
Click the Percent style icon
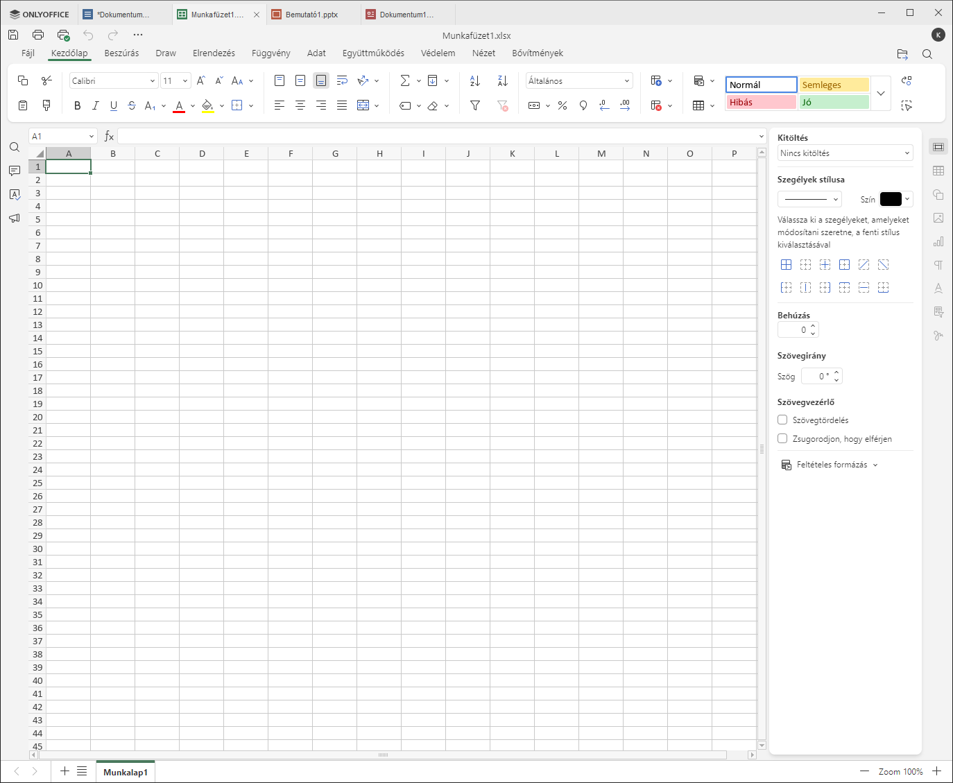pyautogui.click(x=563, y=105)
